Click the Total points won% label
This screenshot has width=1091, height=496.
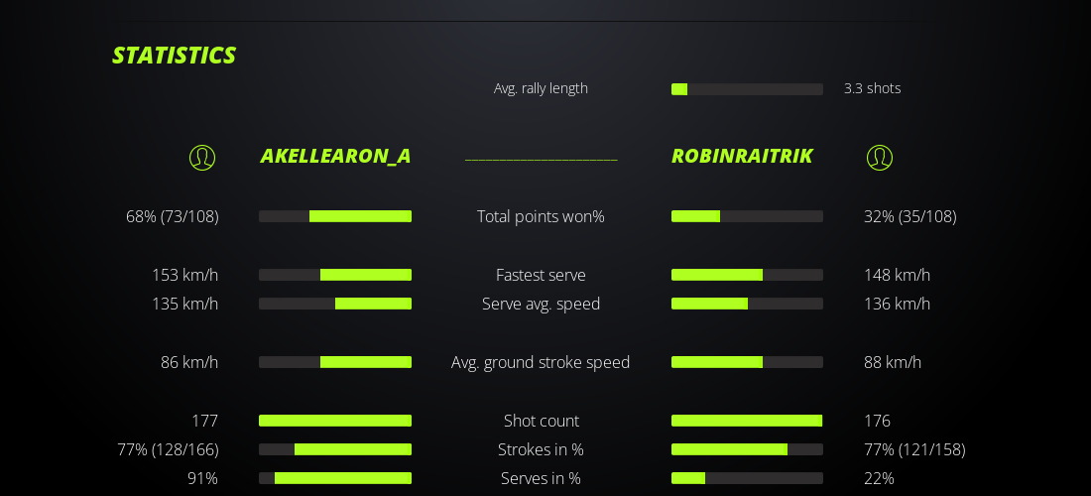pyautogui.click(x=541, y=216)
